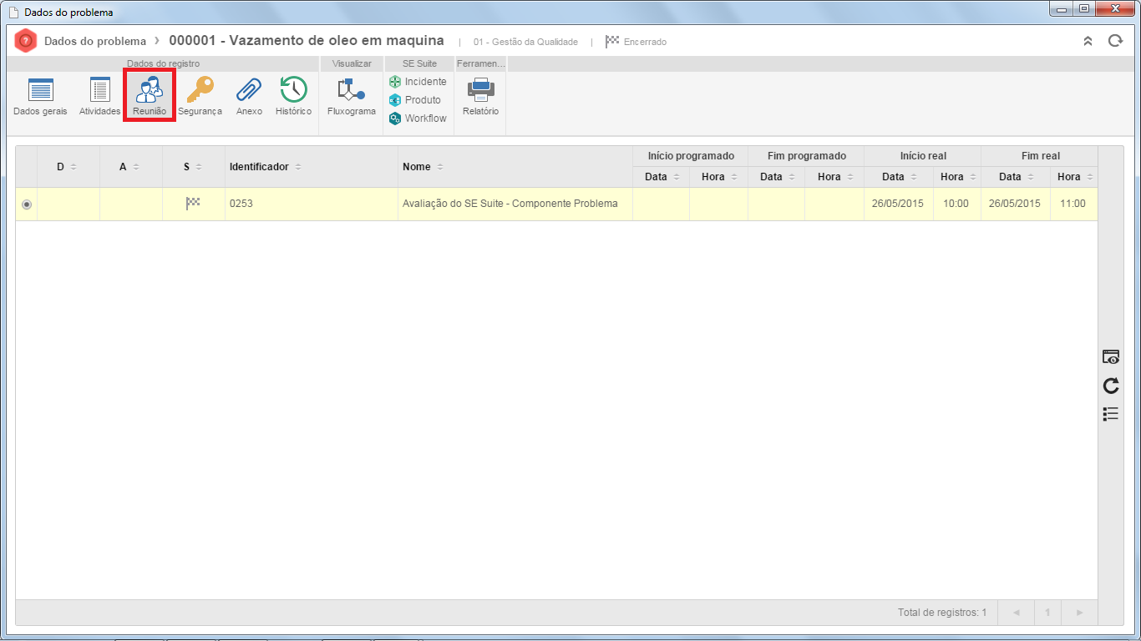
Task: Click the 10:00 start time cell
Action: 956,204
